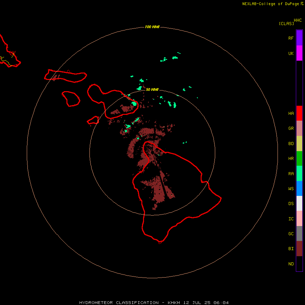Click the ND legend label
The image size is (305, 305).
pyautogui.click(x=291, y=264)
